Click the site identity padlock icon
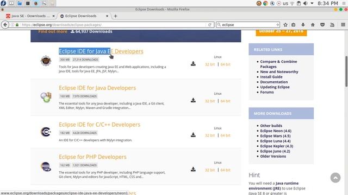348x195 pixels. point(17,25)
